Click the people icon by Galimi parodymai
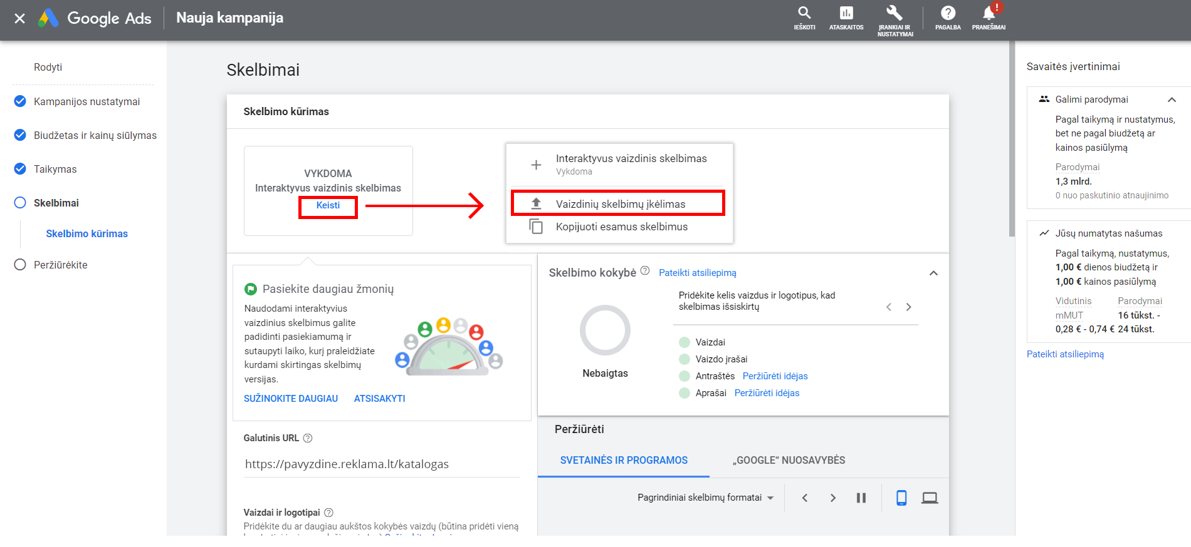This screenshot has width=1191, height=547. pyautogui.click(x=1044, y=99)
